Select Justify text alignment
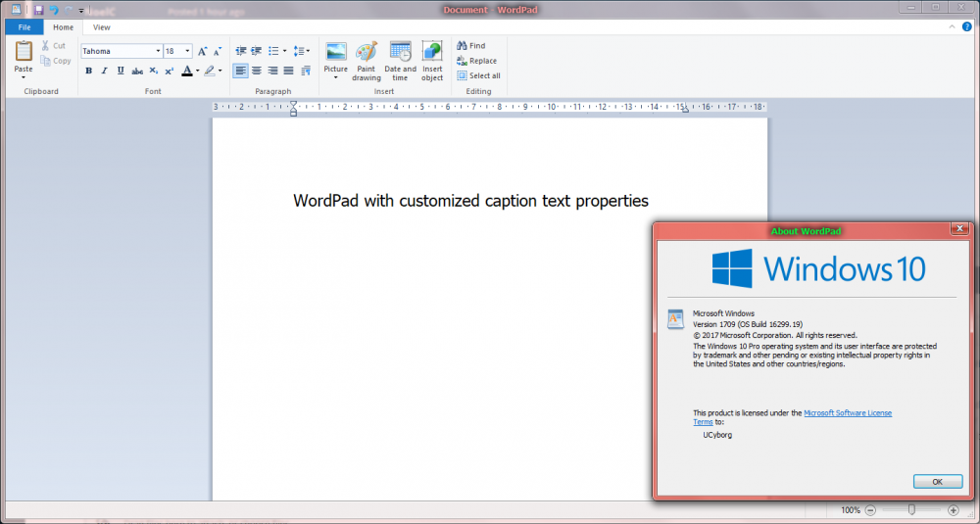Screen dimensions: 980x524 (288, 71)
